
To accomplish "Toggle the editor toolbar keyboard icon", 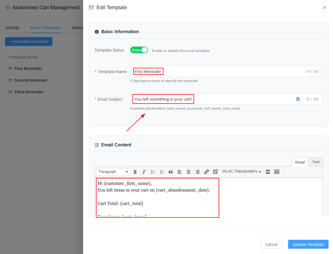I will tap(277, 171).
